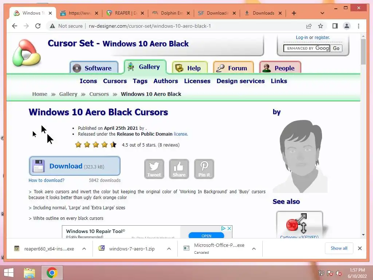The width and height of the screenshot is (373, 280).
Task: Open the Software site tab
Action: (94, 67)
